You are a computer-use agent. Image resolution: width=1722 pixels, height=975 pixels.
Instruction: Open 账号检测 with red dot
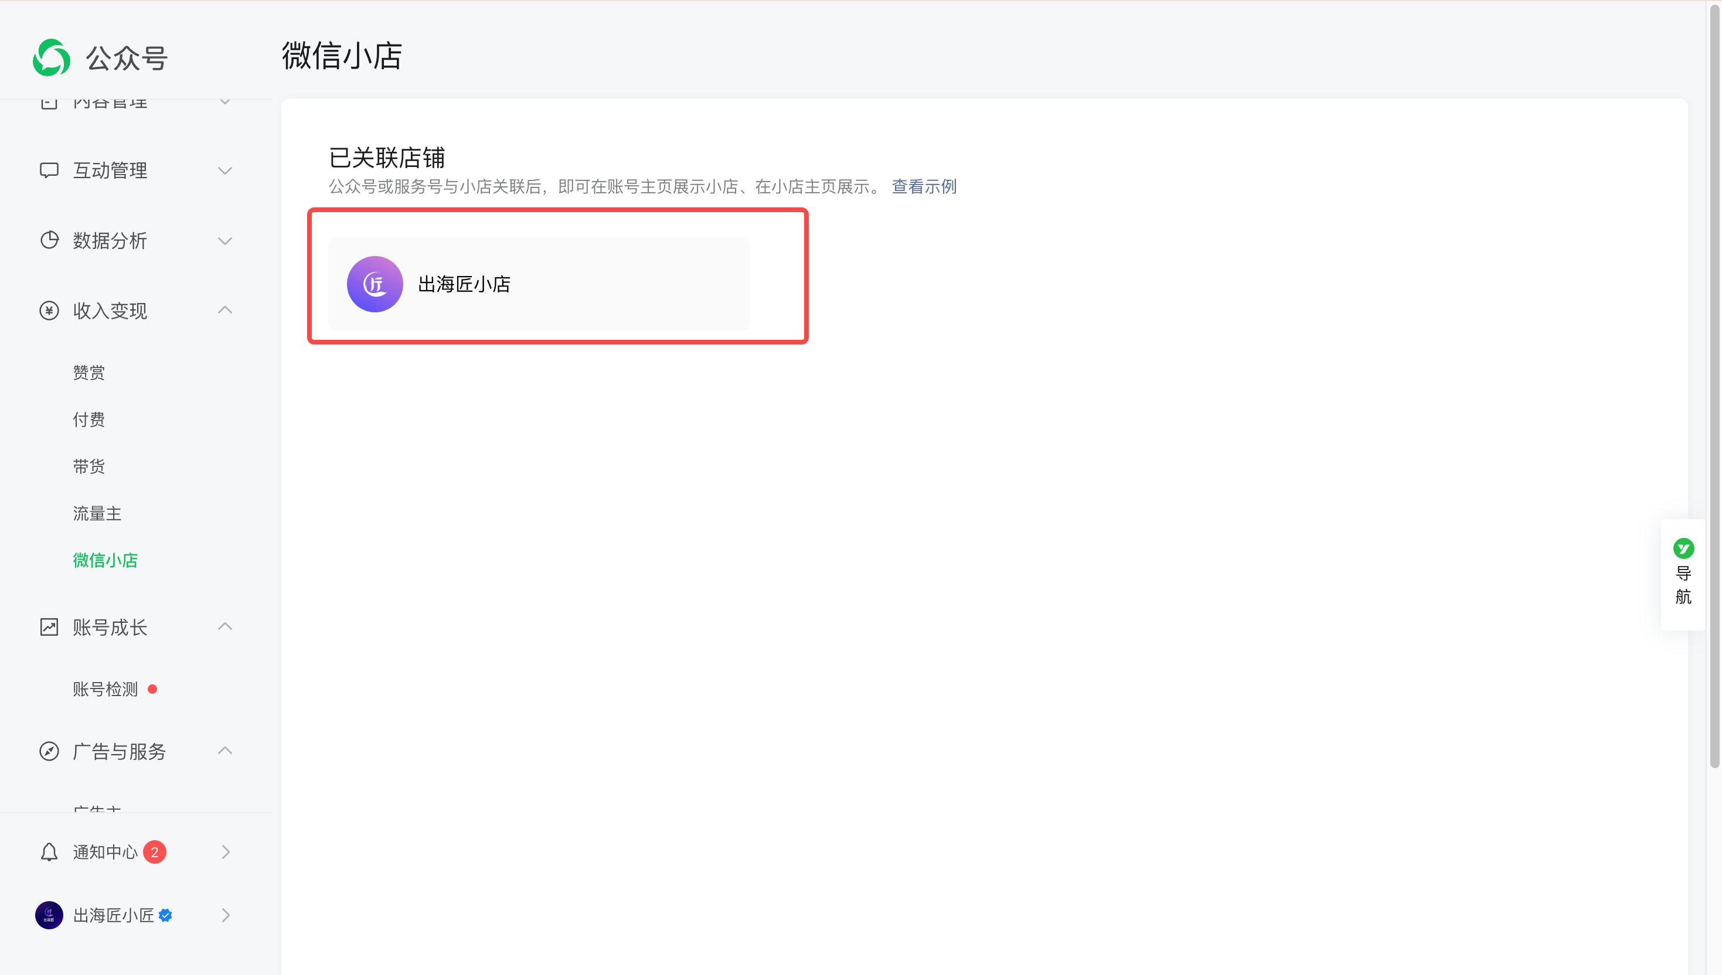coord(105,689)
